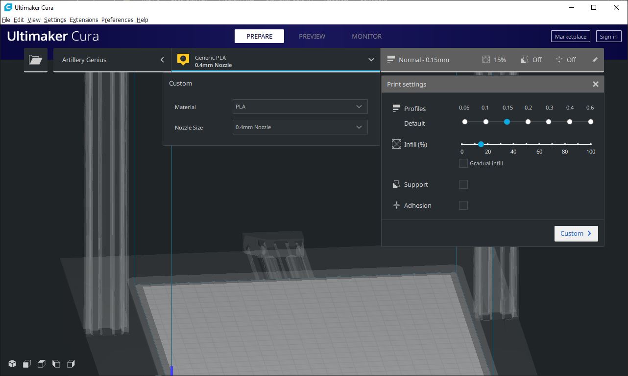Click the infill slider handle at 15%

click(x=481, y=144)
